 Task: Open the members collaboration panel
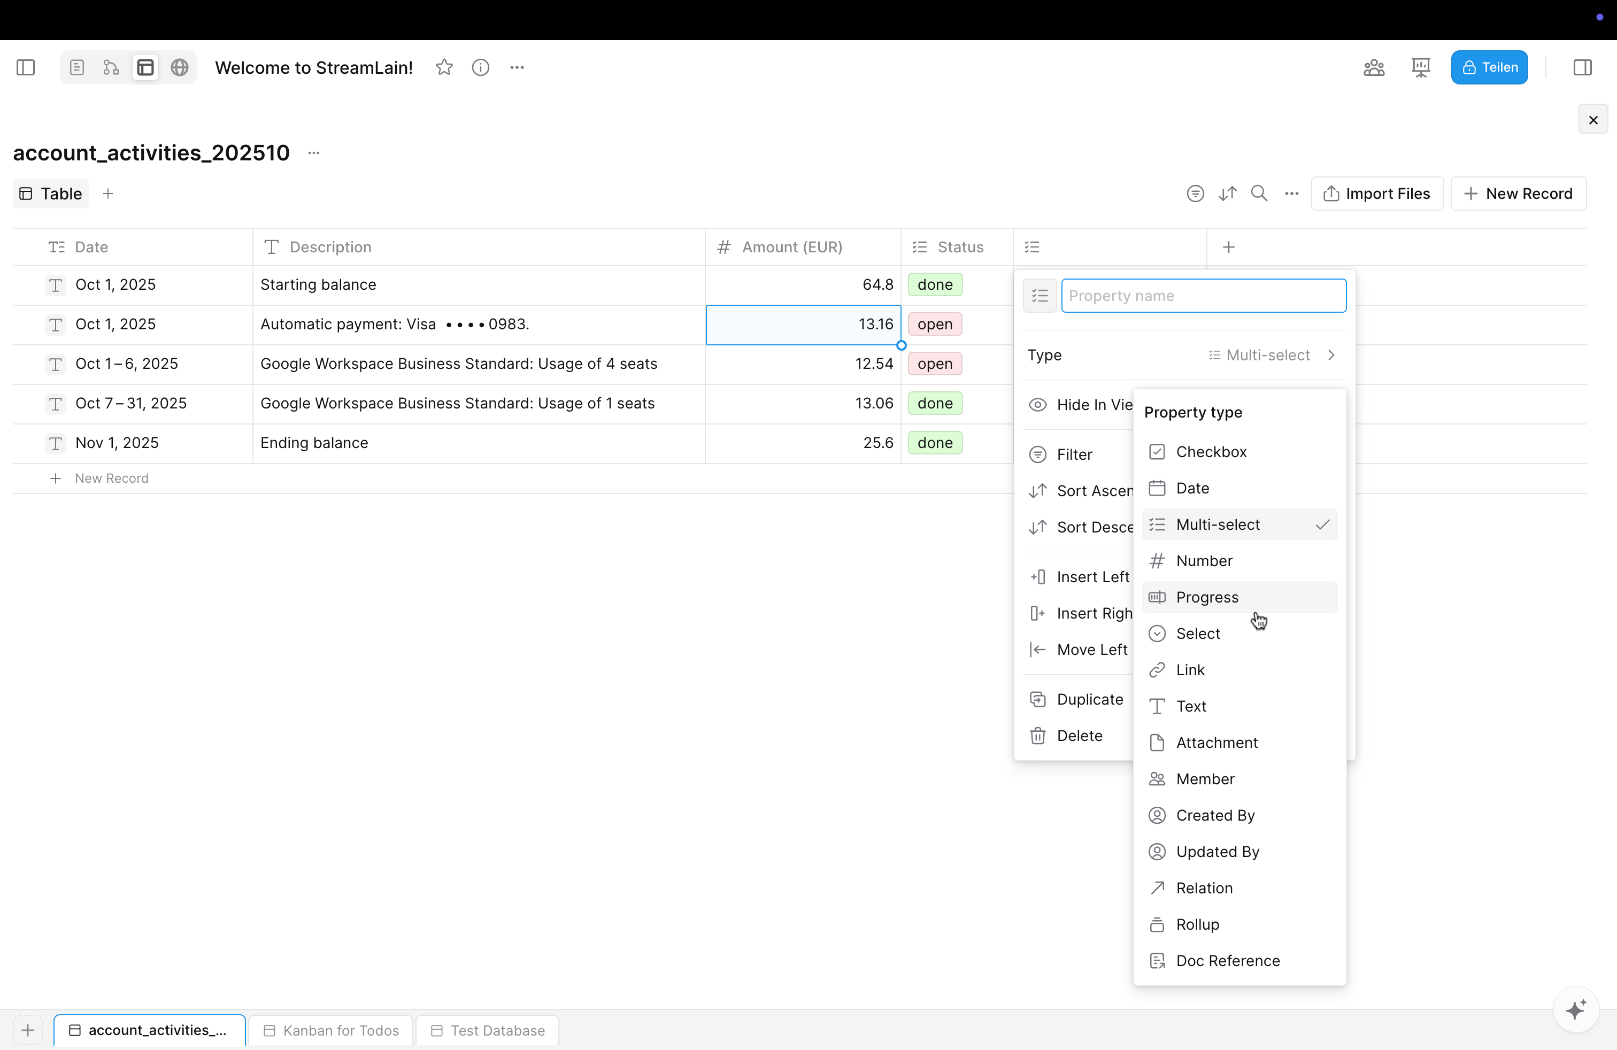point(1373,67)
